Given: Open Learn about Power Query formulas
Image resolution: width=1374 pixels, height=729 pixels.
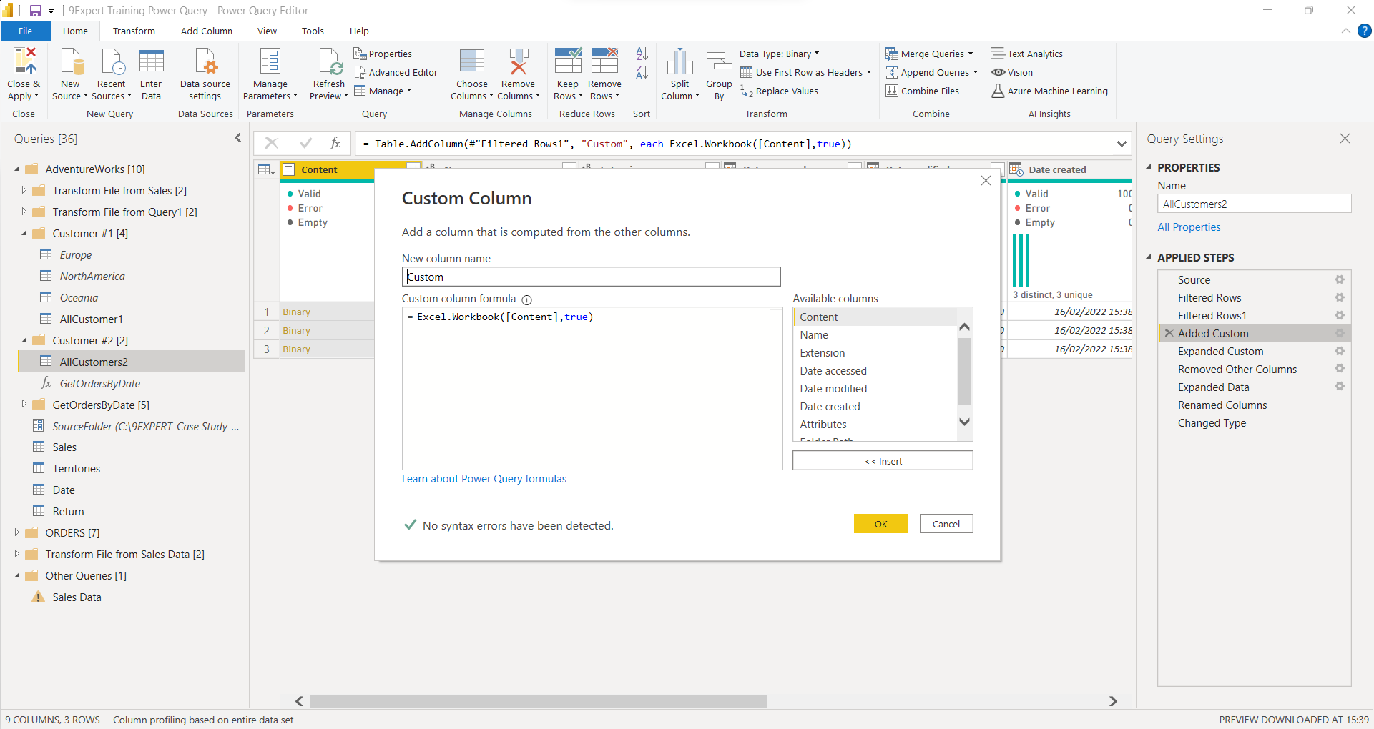Looking at the screenshot, I should pos(484,479).
